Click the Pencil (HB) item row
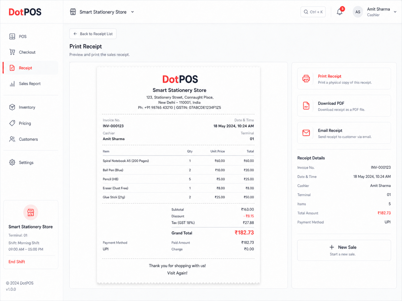 point(178,179)
